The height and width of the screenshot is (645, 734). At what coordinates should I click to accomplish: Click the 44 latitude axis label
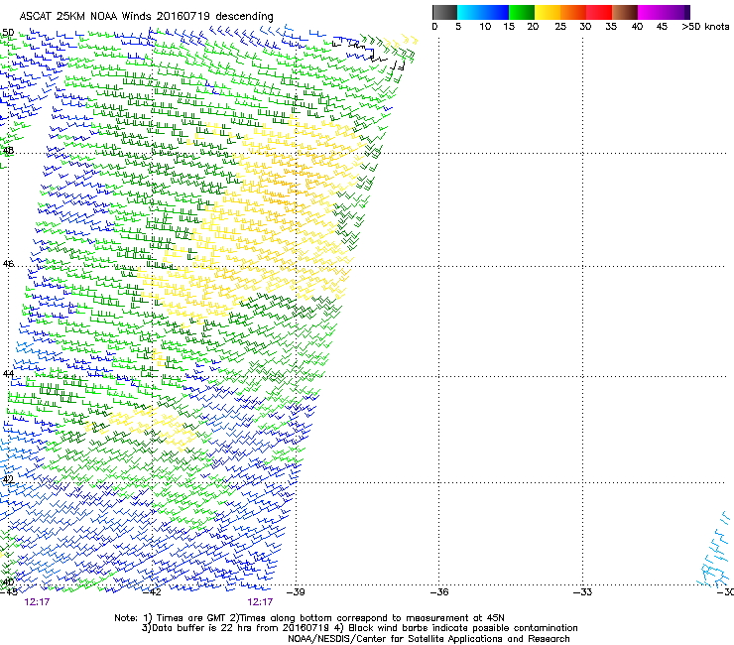pos(8,374)
